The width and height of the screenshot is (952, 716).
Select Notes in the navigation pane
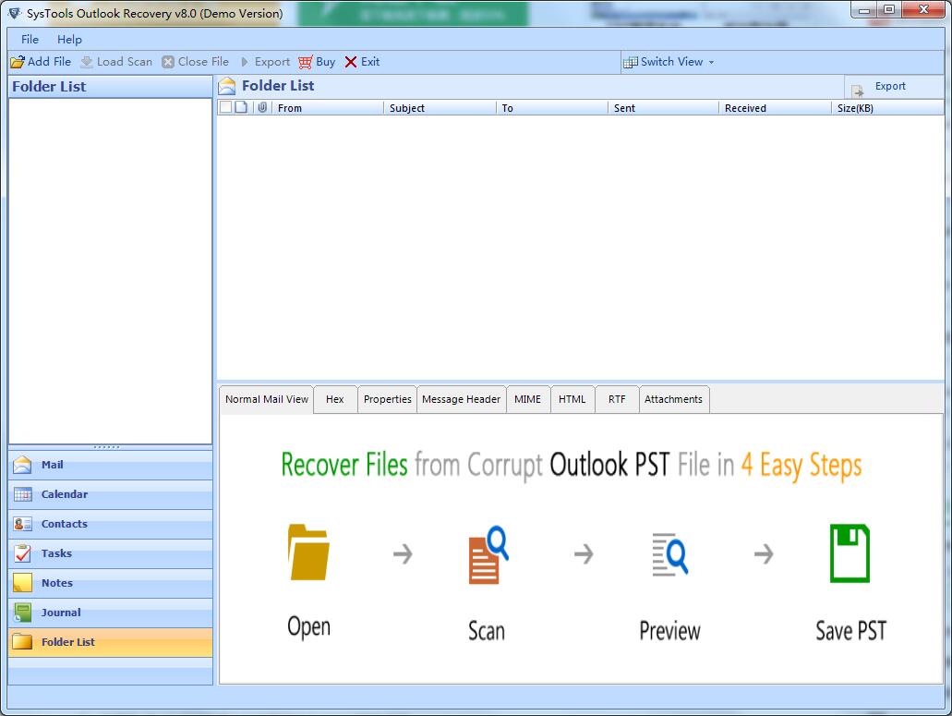111,584
